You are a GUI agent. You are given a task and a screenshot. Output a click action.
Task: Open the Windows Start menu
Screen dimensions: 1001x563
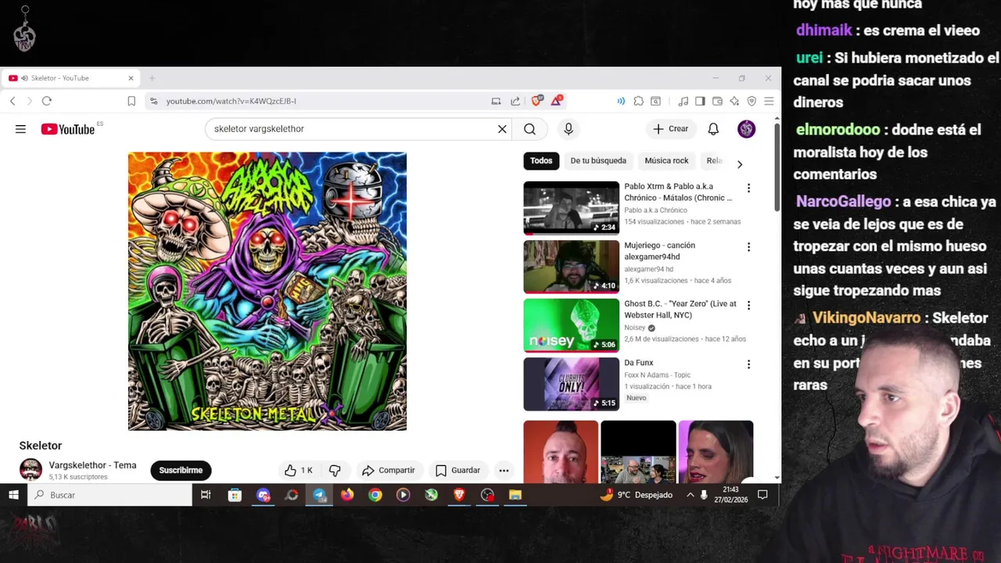point(13,495)
